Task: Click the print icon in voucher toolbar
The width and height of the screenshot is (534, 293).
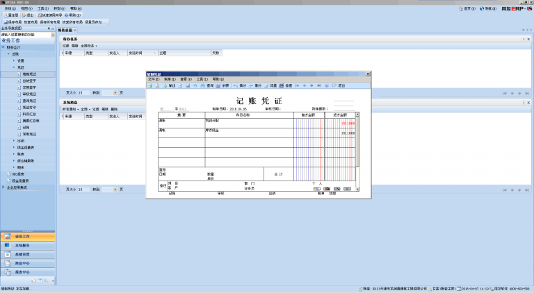Action: 150,85
